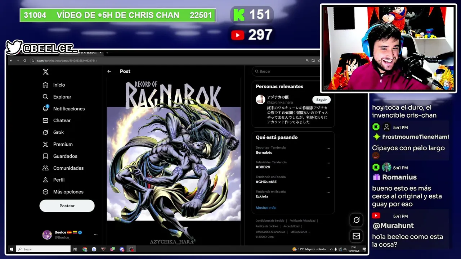Go back with the Post arrow

tap(109, 71)
